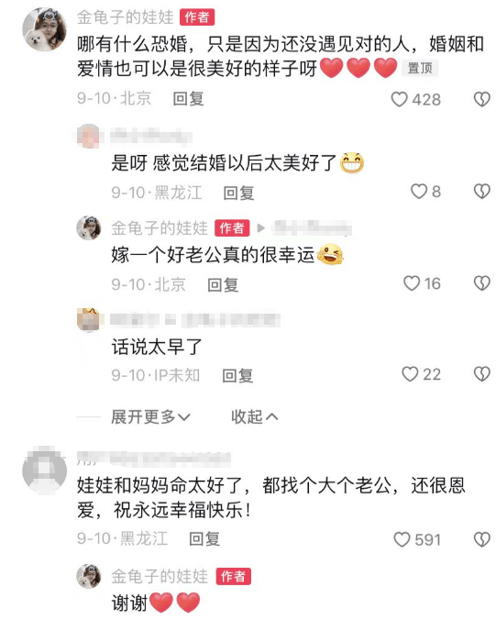
Task: Reply to the IP未知 comment
Action: (x=237, y=375)
